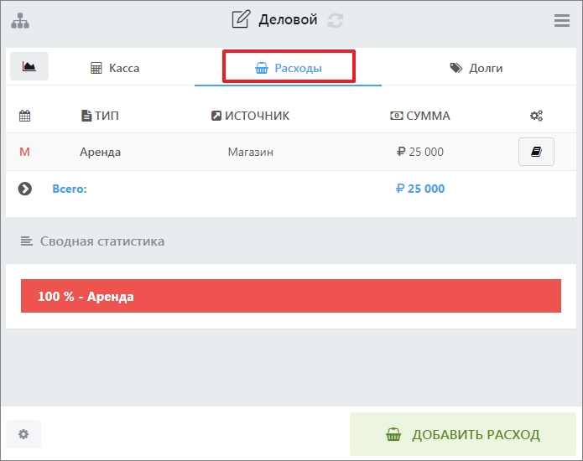The height and width of the screenshot is (461, 583).
Task: Expand the Всего row arrow
Action: [x=25, y=189]
